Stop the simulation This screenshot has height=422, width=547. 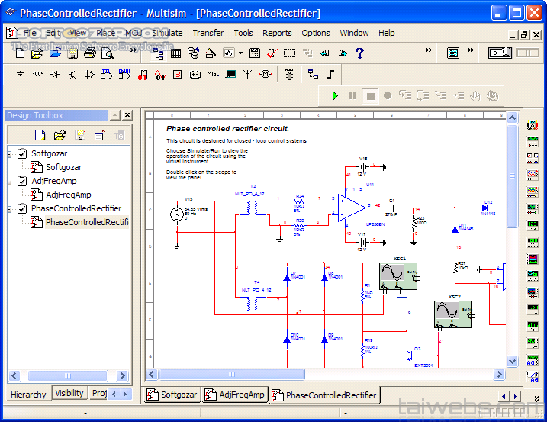pyautogui.click(x=370, y=95)
